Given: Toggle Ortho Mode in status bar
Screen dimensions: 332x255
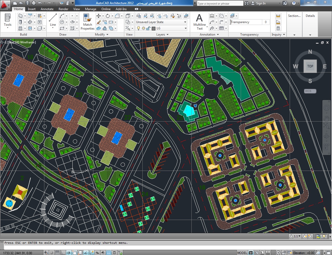Looking at the screenshot, I should coord(63,253).
